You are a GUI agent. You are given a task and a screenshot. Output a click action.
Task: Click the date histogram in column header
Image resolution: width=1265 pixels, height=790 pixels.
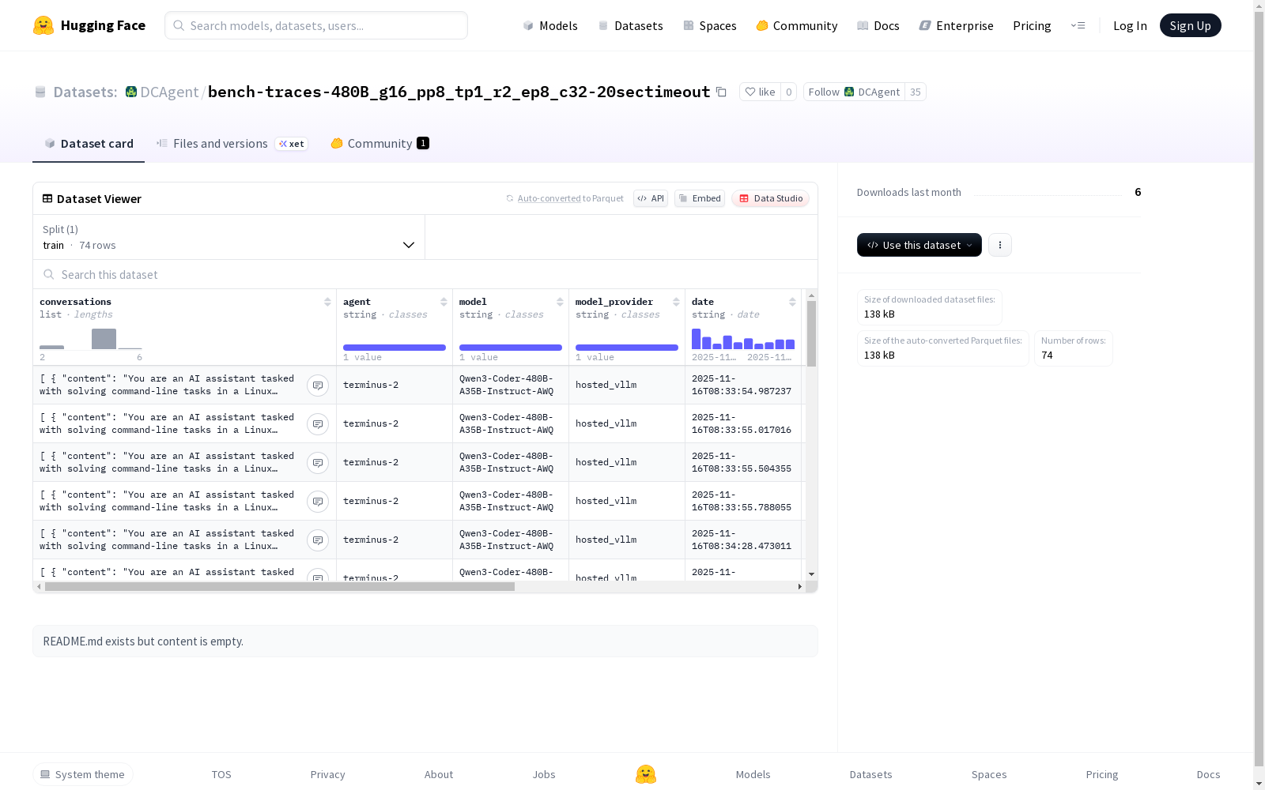tap(743, 339)
